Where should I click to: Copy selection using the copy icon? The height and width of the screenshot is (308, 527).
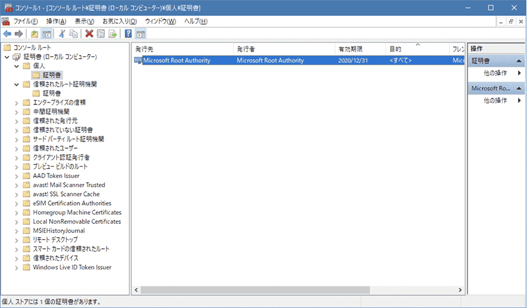pos(74,33)
